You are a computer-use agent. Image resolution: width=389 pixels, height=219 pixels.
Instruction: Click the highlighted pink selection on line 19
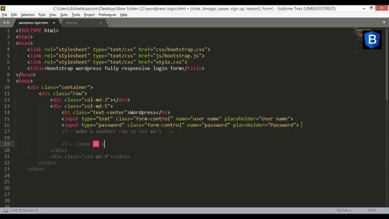point(96,144)
